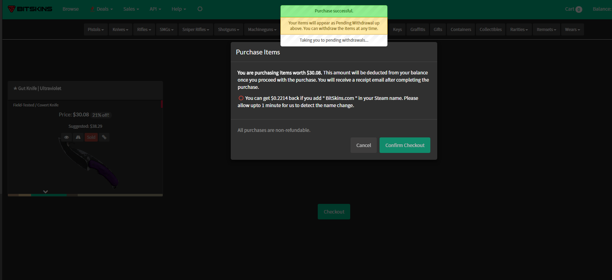Open the Graffitis category
The image size is (612, 280).
pos(418,30)
